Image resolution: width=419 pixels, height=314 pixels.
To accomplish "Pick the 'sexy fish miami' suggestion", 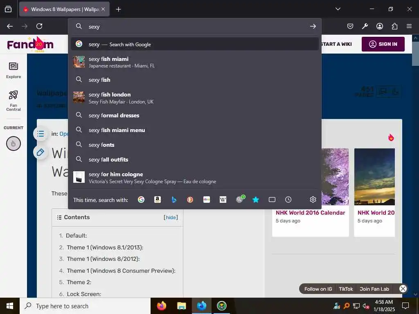I will tap(195, 62).
